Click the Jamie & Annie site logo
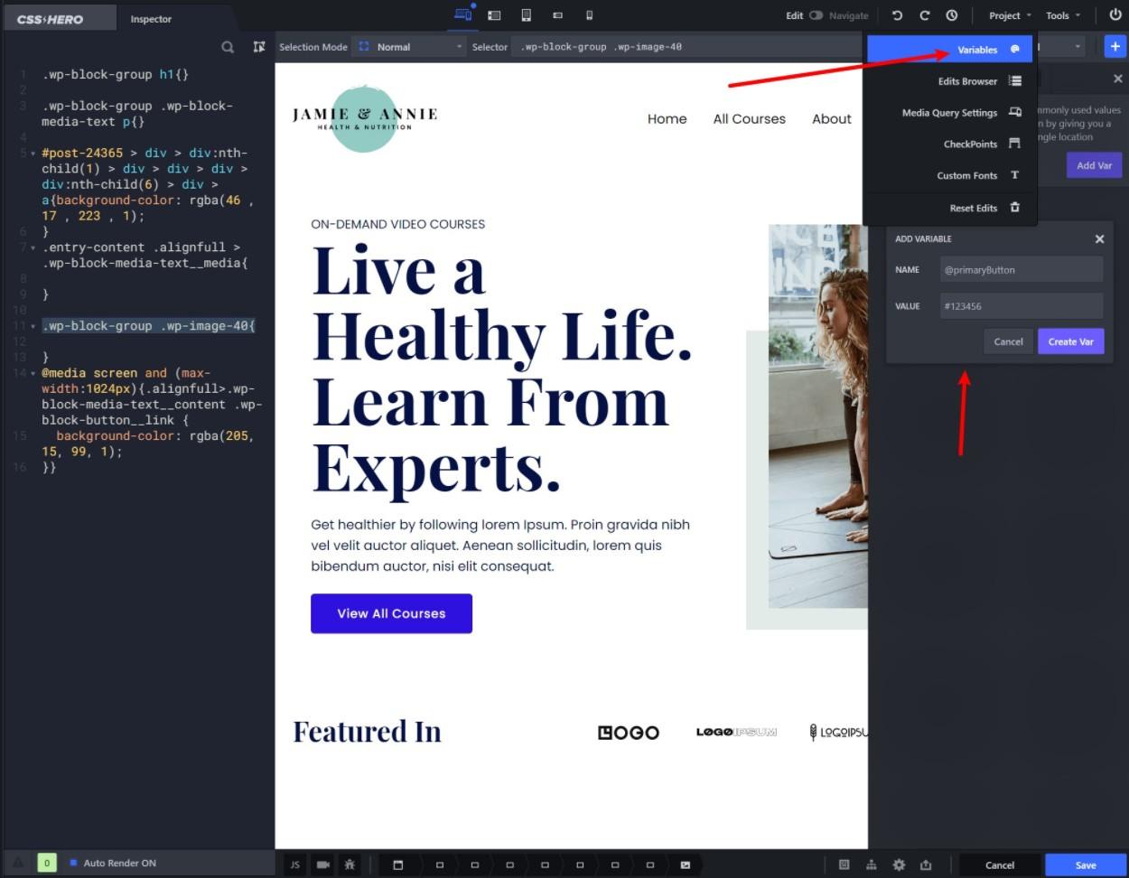 point(365,118)
